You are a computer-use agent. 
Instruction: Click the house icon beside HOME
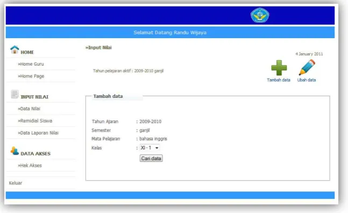click(15, 49)
